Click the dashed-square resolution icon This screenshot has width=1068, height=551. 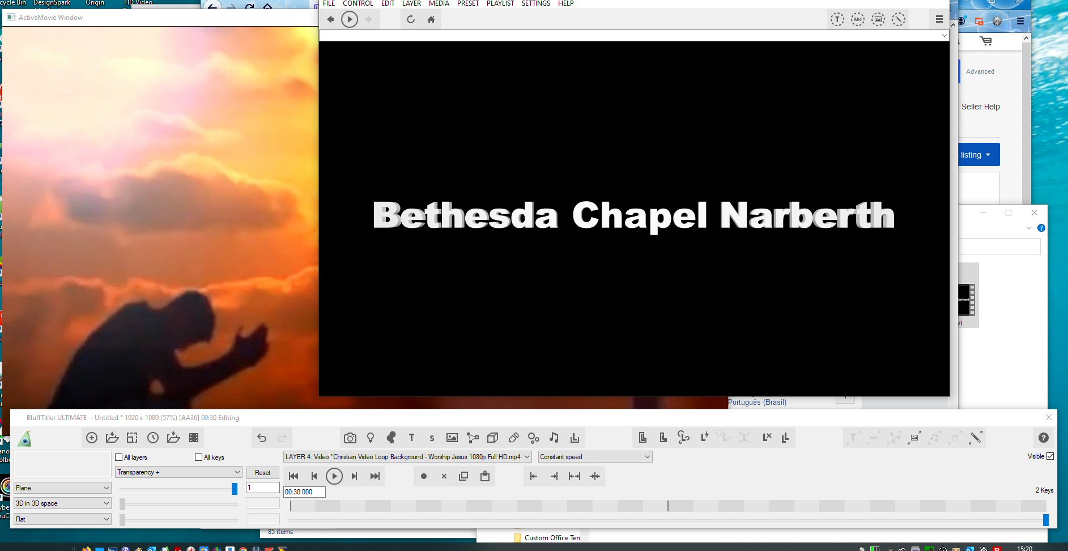pos(133,438)
